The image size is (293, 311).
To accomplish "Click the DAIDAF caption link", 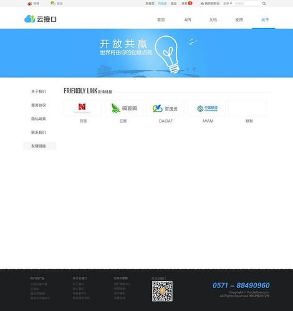I will click(x=166, y=121).
